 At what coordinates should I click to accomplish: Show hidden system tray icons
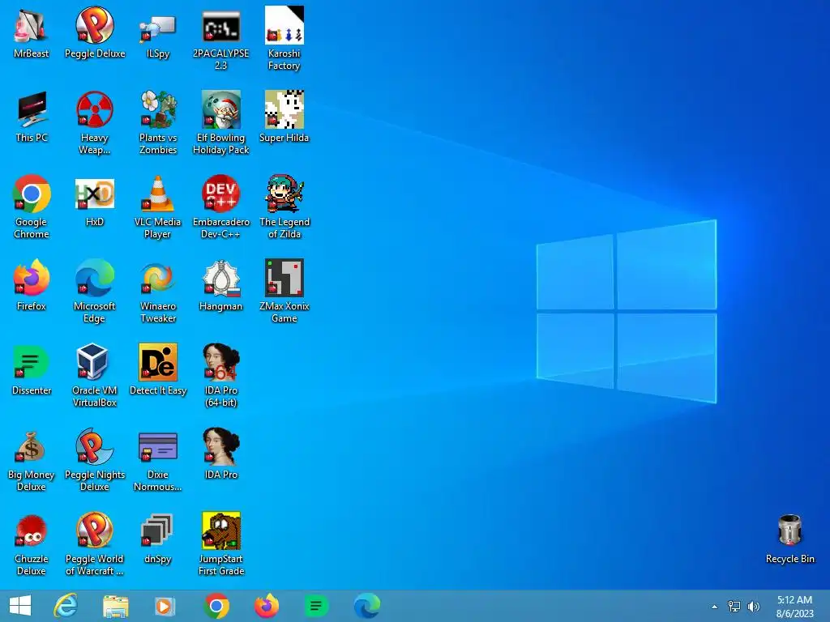click(715, 607)
